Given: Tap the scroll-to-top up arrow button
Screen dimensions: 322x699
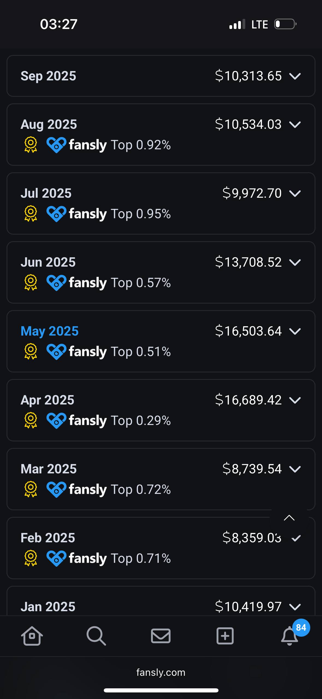Looking at the screenshot, I should [289, 518].
